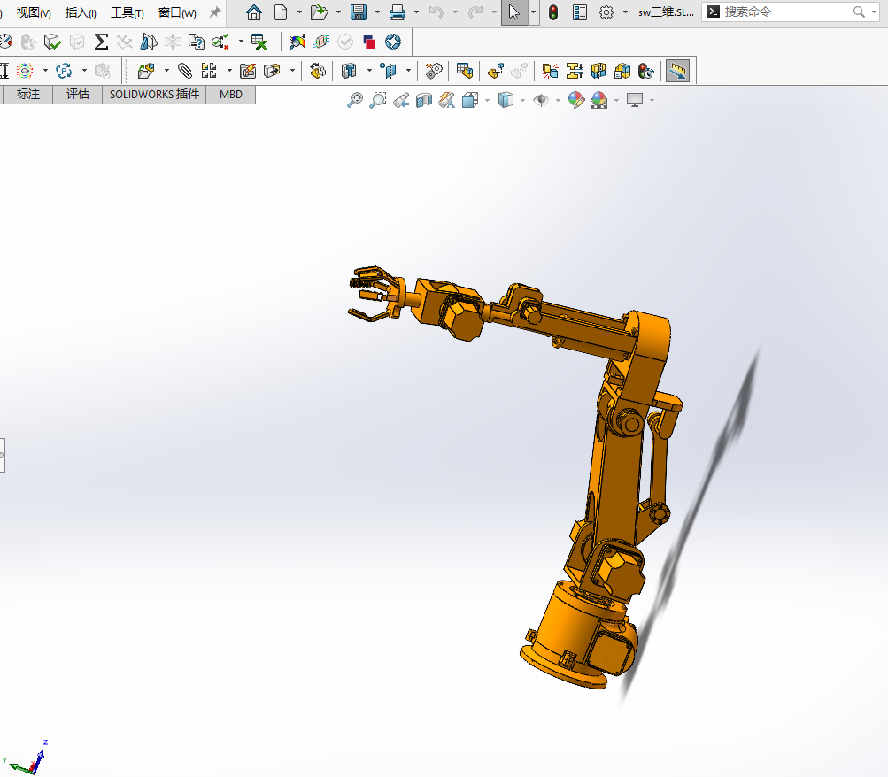Open the 窗口(W) menu
Viewport: 888px width, 777px height.
pos(177,12)
